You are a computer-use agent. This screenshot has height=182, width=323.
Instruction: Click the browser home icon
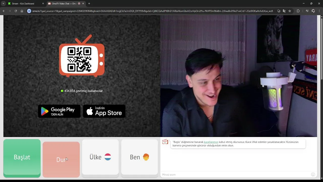(x=22, y=11)
